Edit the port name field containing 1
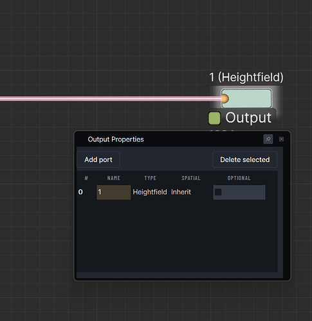312x321 pixels. 113,192
